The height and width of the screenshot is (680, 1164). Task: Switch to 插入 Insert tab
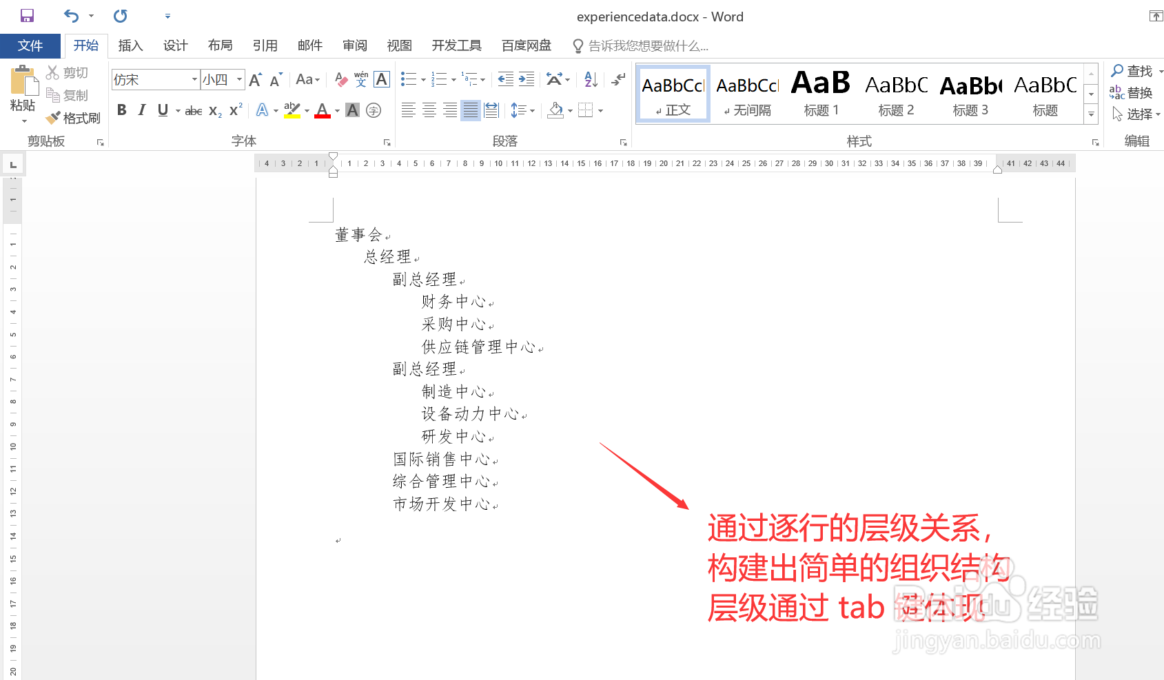[x=130, y=45]
